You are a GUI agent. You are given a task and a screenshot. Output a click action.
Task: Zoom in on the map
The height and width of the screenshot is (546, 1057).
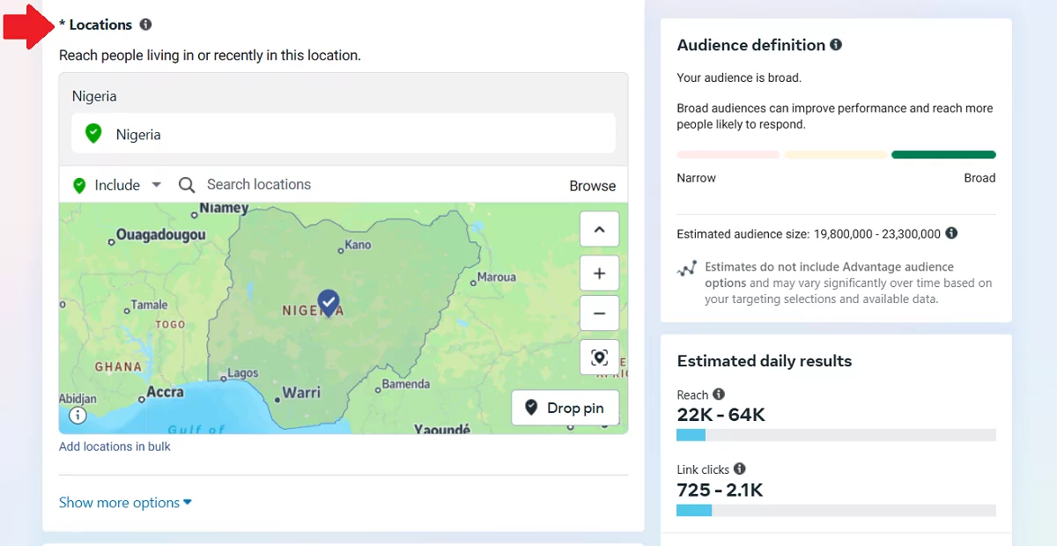point(599,274)
